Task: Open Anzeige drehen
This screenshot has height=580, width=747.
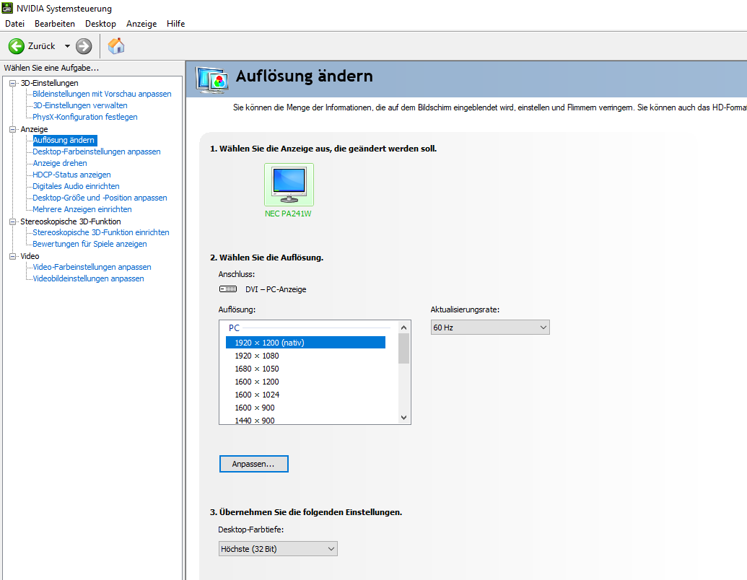Action: tap(60, 163)
